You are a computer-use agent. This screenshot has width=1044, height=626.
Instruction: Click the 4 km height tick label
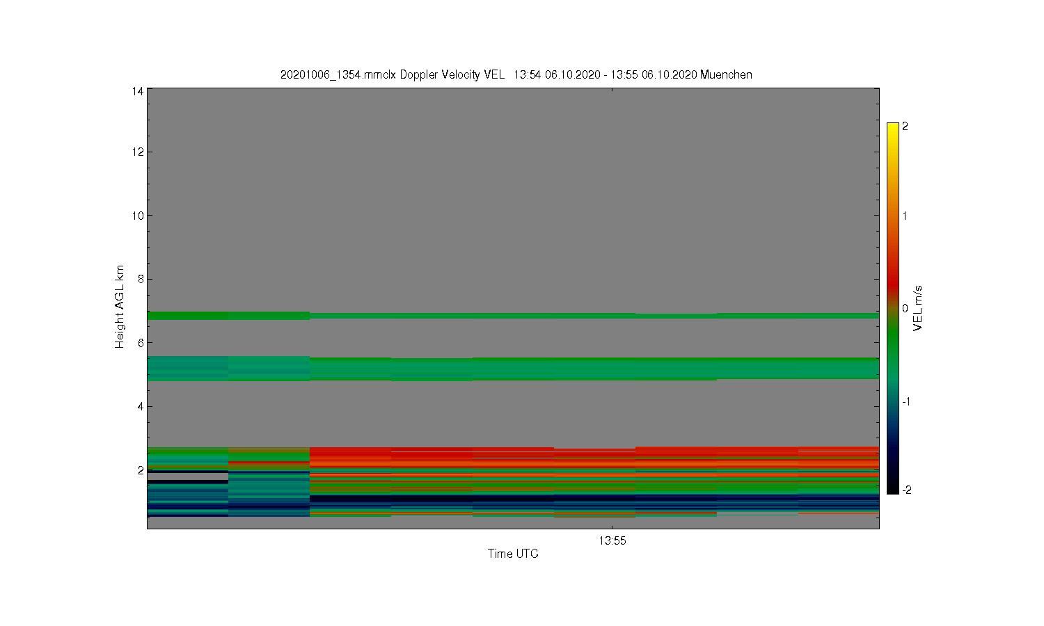tap(141, 407)
